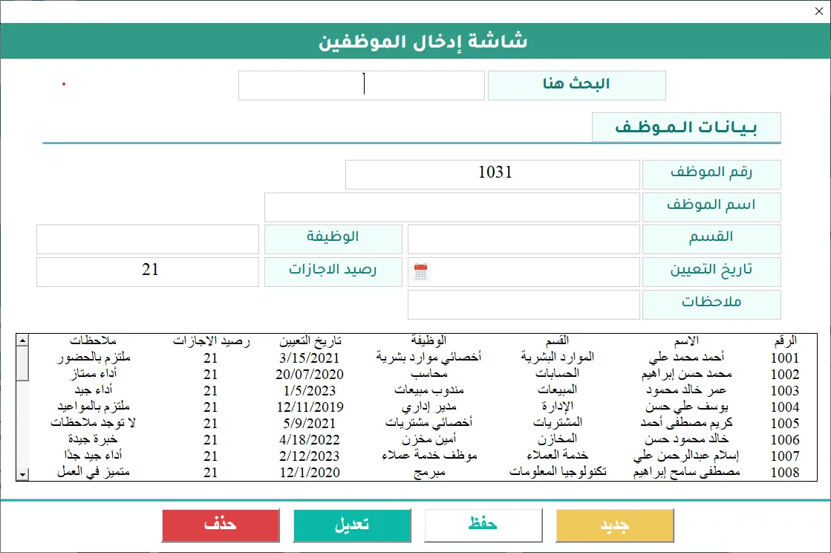Click the الاسم column header

(686, 340)
